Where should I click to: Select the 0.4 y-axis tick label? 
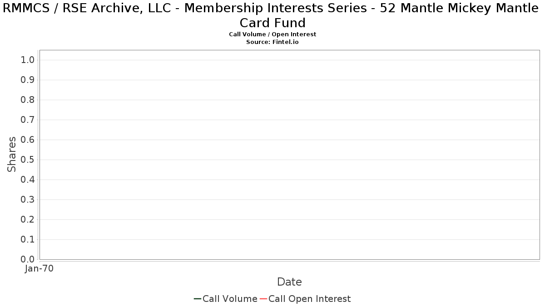(x=28, y=180)
